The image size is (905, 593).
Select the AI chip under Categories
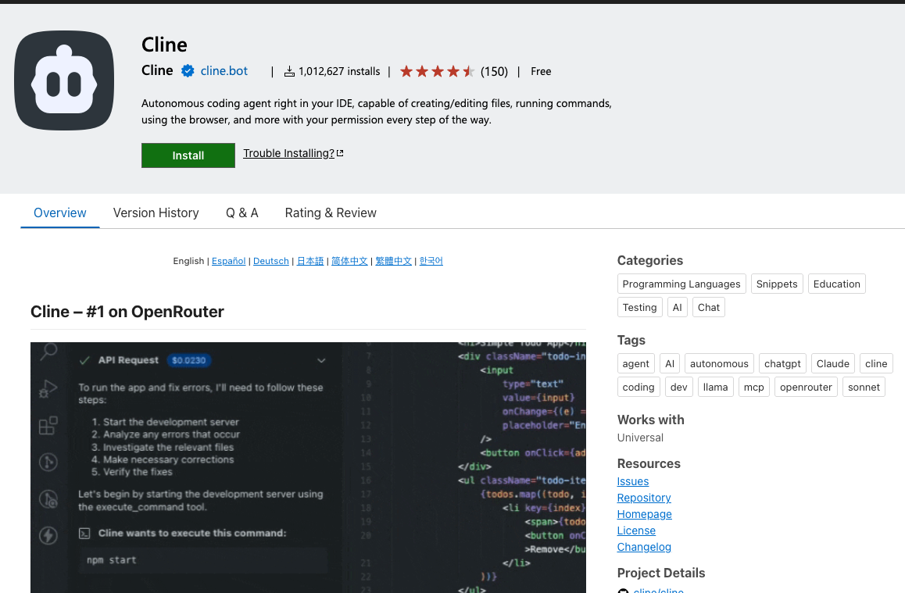tap(677, 308)
